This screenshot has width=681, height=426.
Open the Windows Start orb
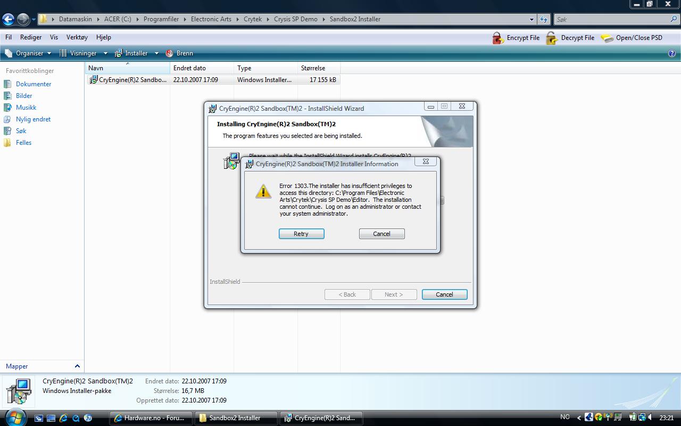pyautogui.click(x=15, y=418)
